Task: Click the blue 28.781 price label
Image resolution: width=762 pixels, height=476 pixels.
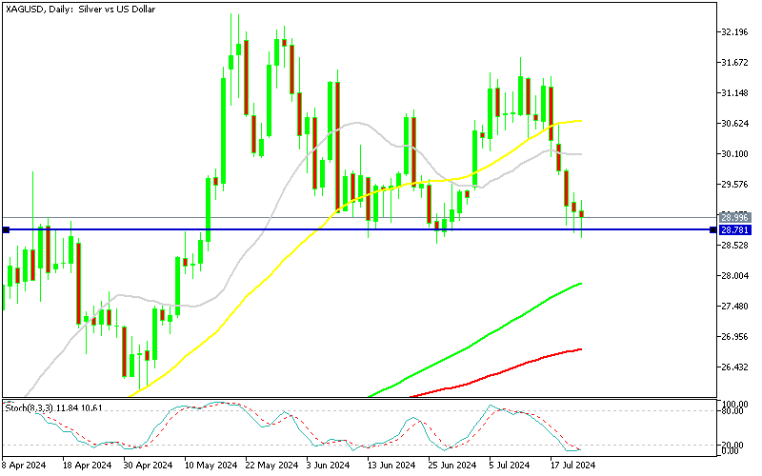Action: 735,230
